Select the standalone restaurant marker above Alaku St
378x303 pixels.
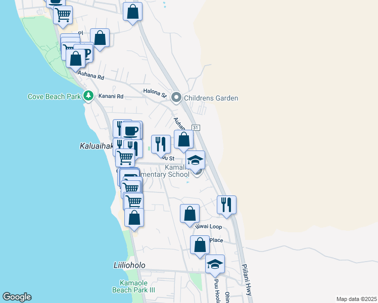[161, 144]
